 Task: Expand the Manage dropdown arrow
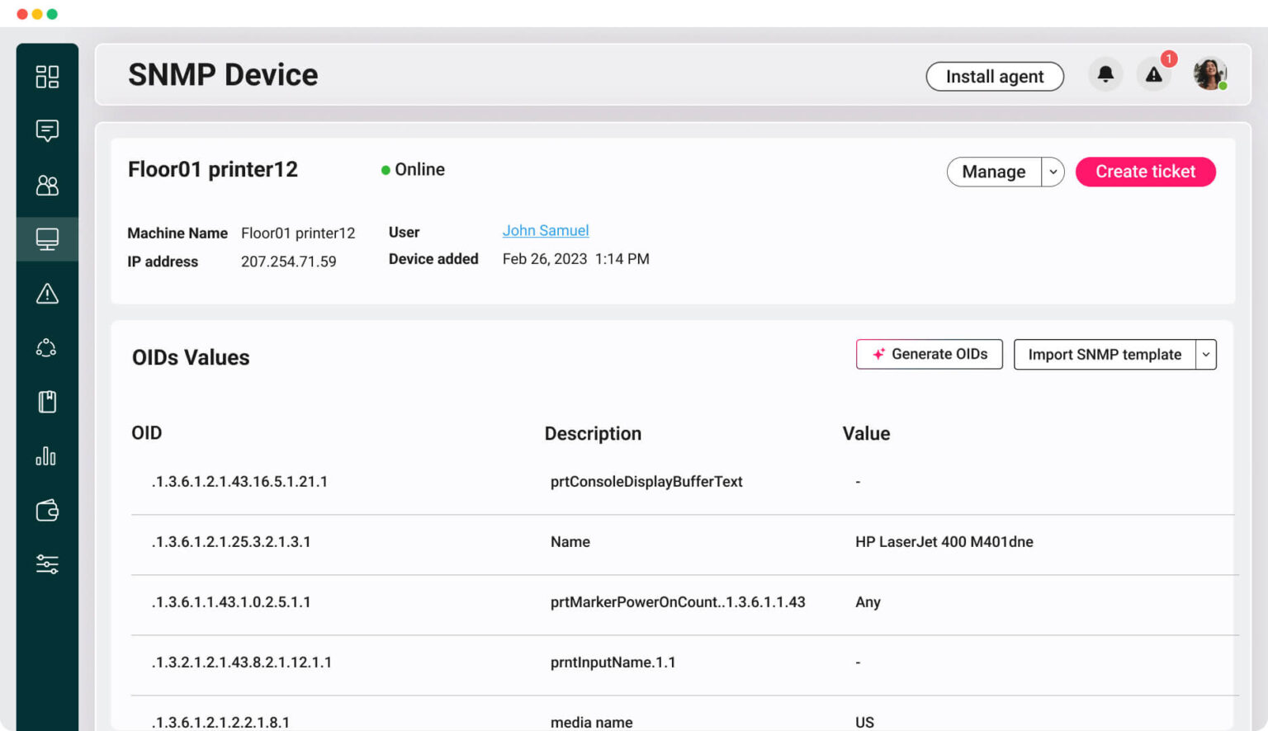pyautogui.click(x=1053, y=172)
